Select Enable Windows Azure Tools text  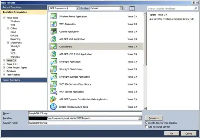click(74, 107)
